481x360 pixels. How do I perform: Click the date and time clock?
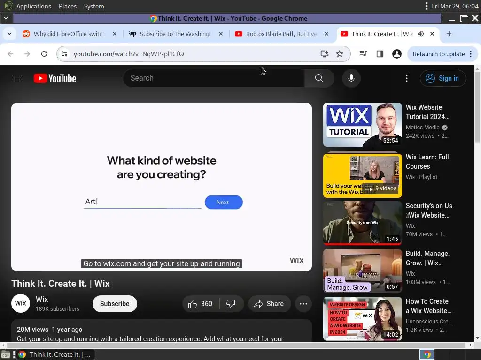click(x=455, y=6)
